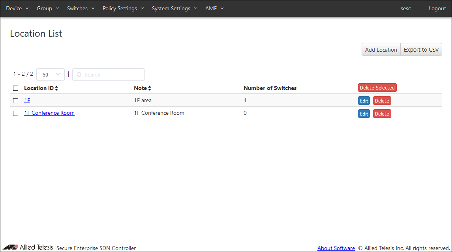This screenshot has width=452, height=252.
Task: Sort by Location ID column arrows
Action: (56, 88)
